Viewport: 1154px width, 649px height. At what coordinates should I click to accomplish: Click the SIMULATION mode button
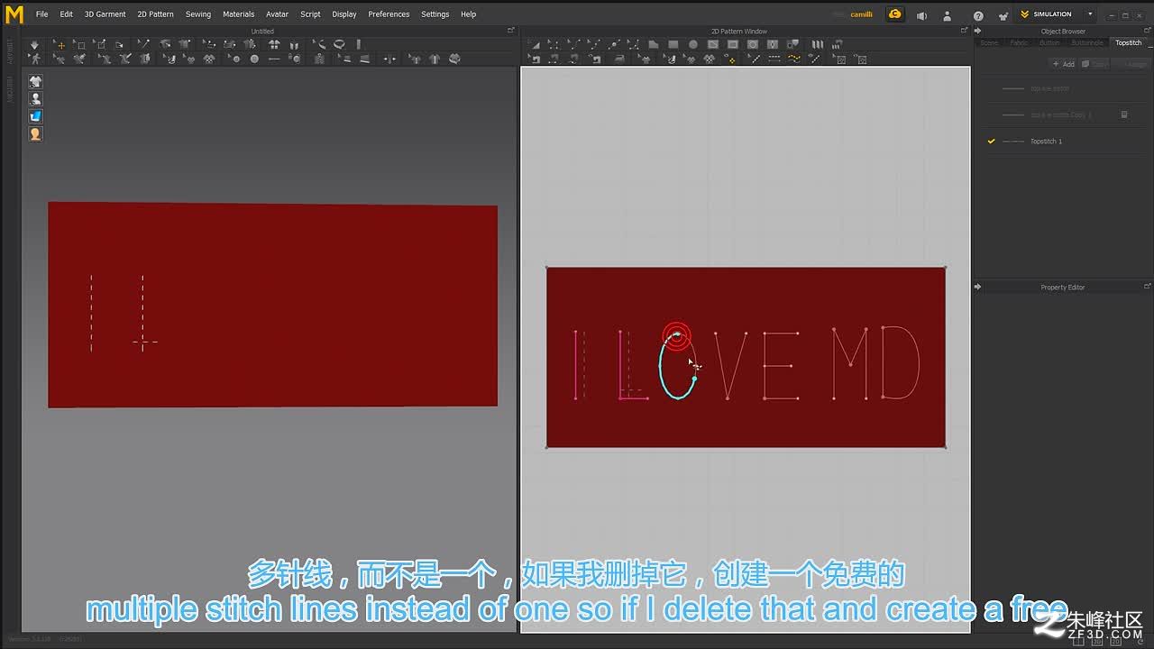coord(1046,14)
